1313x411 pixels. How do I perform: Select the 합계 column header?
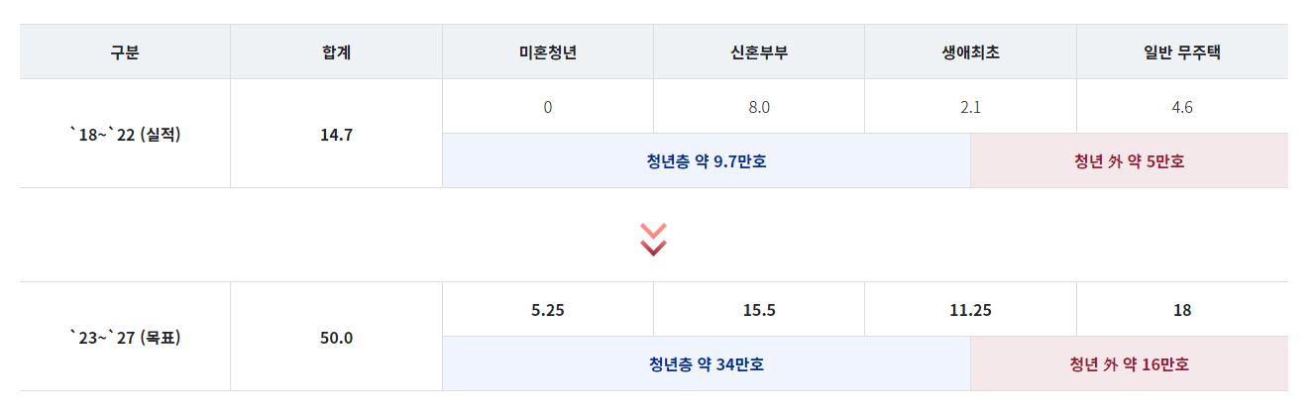pyautogui.click(x=337, y=51)
